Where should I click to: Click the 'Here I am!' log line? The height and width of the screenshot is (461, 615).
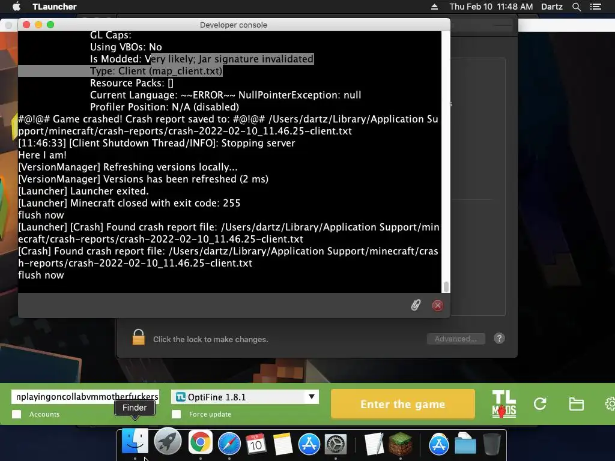click(43, 155)
